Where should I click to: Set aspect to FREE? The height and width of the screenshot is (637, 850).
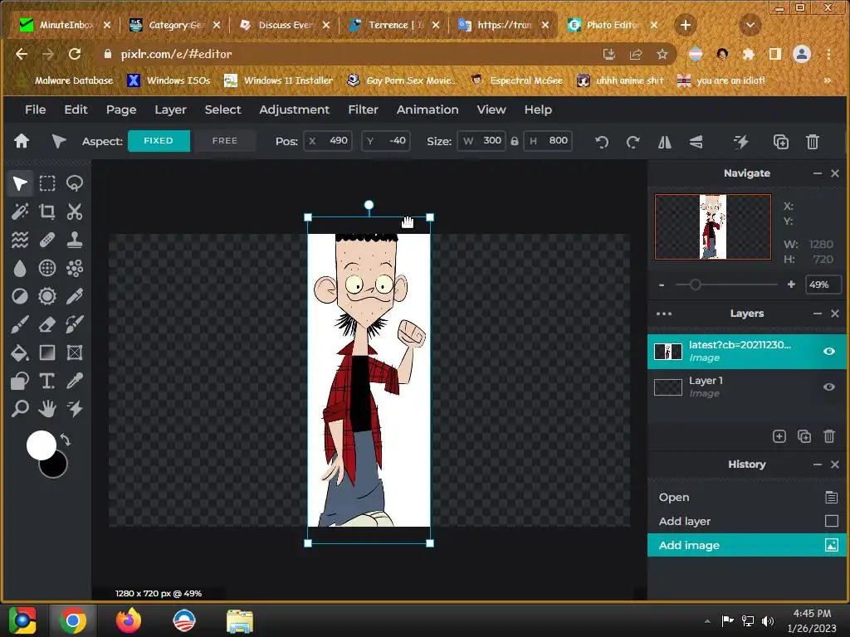click(x=225, y=141)
